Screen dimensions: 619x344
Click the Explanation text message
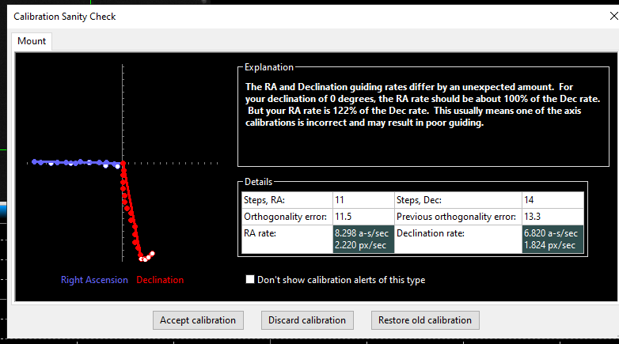(x=422, y=105)
